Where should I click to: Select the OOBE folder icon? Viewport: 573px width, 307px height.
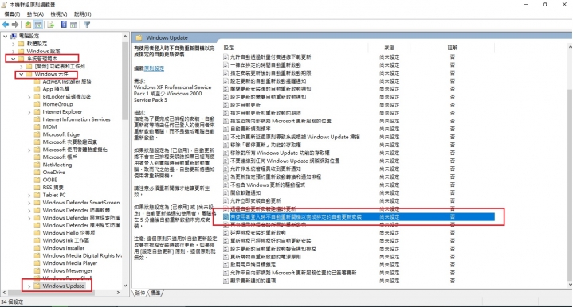(x=37, y=180)
